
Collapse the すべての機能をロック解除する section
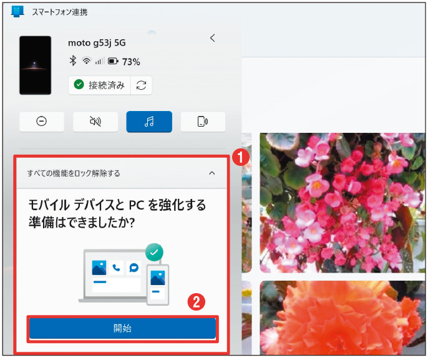(x=212, y=173)
